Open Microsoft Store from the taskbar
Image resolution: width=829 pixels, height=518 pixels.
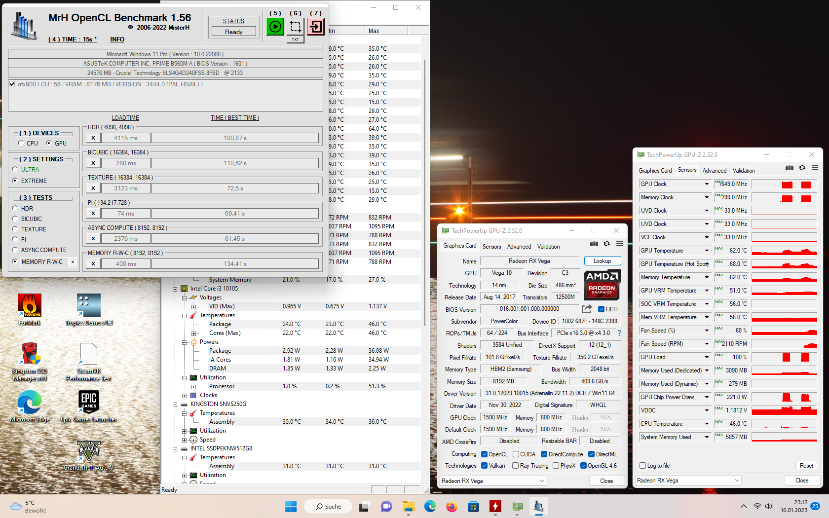click(x=474, y=506)
